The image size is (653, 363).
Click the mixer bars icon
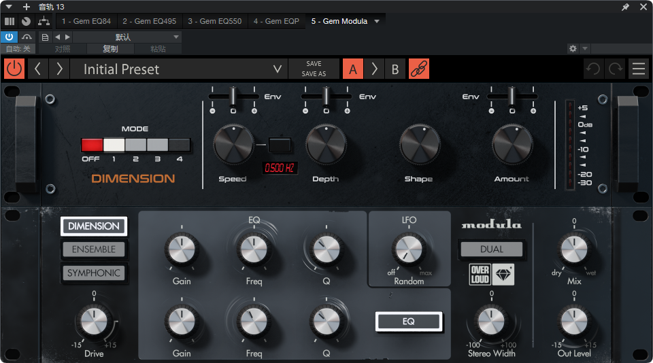pyautogui.click(x=10, y=21)
